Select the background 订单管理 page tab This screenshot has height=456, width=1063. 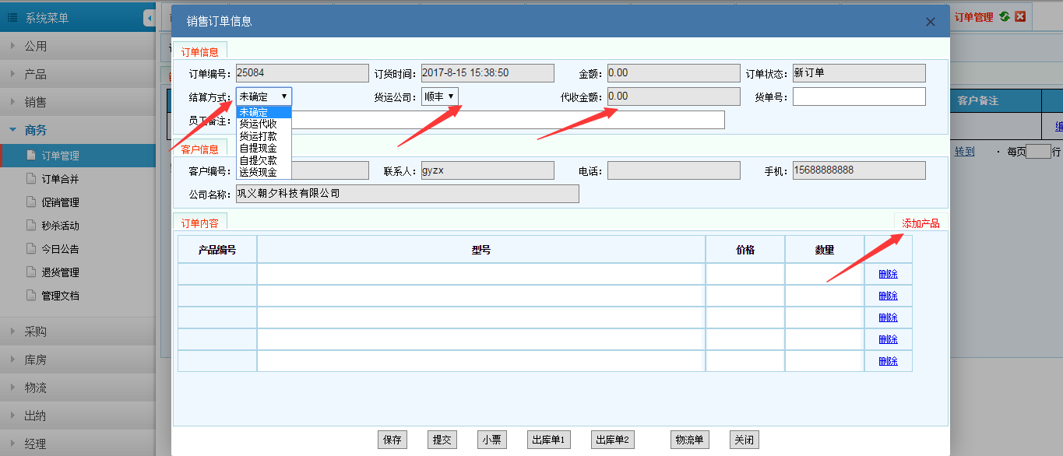(x=973, y=16)
